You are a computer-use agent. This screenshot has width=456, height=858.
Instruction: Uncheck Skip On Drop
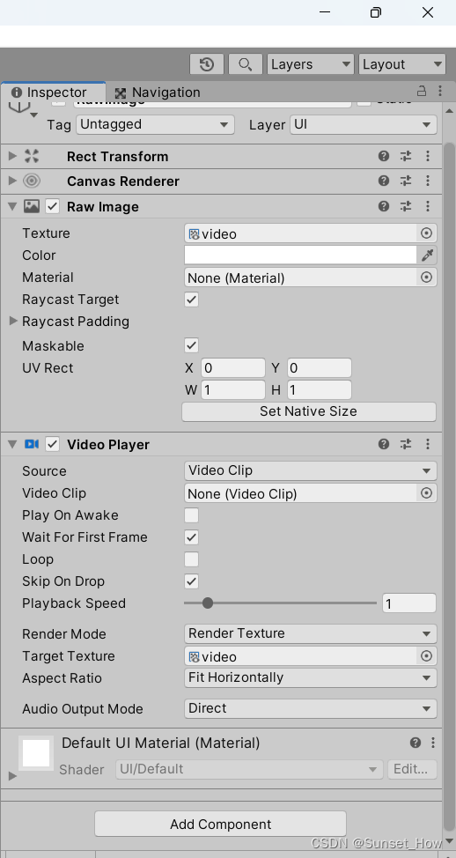pos(191,581)
